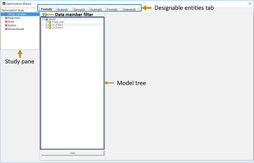Collapse the Model tree node

click(x=44, y=19)
